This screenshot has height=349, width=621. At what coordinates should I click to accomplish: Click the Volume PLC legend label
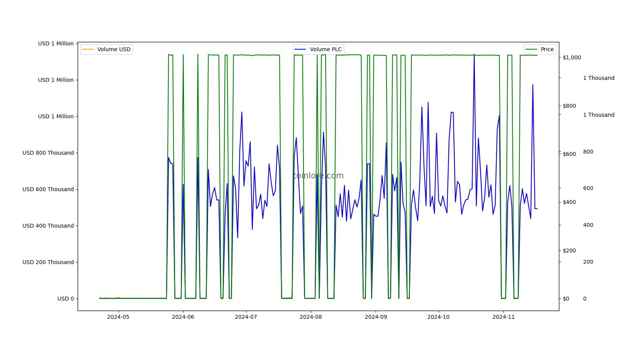tap(326, 50)
